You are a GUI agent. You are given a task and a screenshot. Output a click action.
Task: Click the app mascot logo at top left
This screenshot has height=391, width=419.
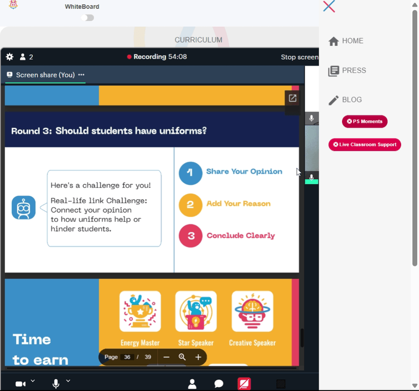(x=13, y=5)
